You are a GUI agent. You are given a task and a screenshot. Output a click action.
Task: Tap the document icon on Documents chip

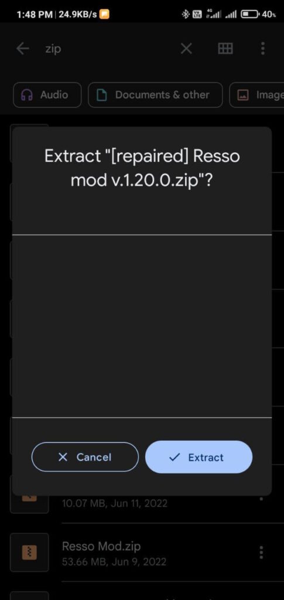pos(101,95)
